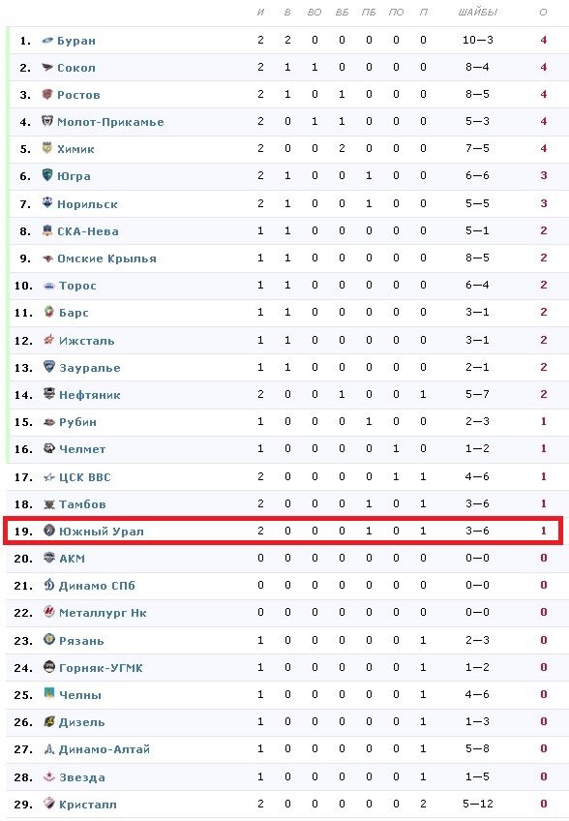Open the Горняк-УГМК team link
Screen dimensions: 569x821
[101, 668]
